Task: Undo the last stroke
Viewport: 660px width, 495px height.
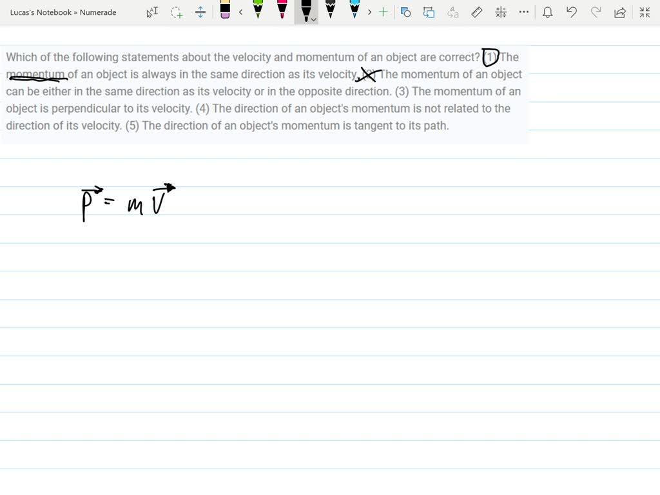Action: (571, 12)
